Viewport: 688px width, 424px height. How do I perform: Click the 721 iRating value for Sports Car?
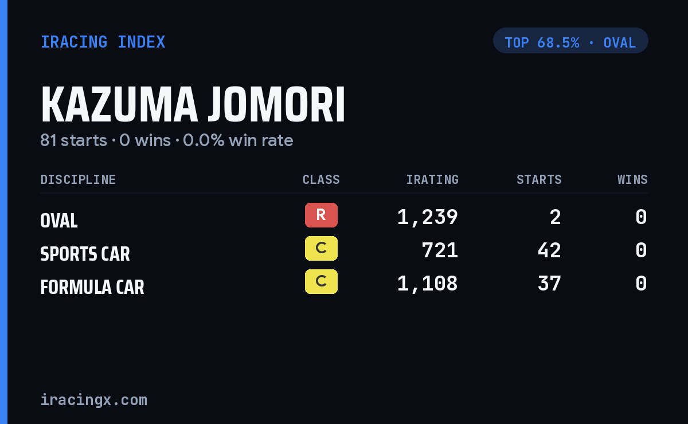[x=440, y=251]
